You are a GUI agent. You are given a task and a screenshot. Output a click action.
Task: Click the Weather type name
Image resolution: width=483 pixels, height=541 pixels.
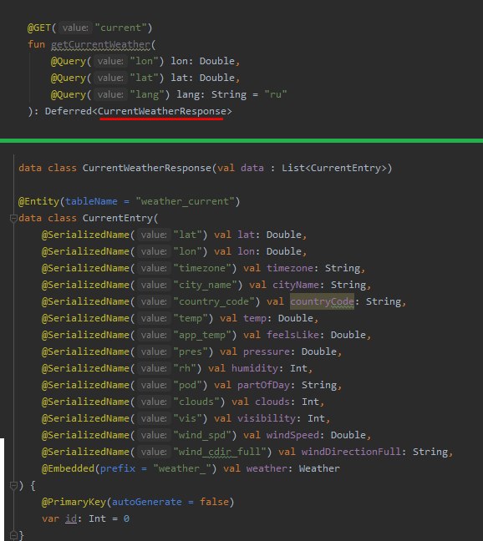[x=319, y=468]
